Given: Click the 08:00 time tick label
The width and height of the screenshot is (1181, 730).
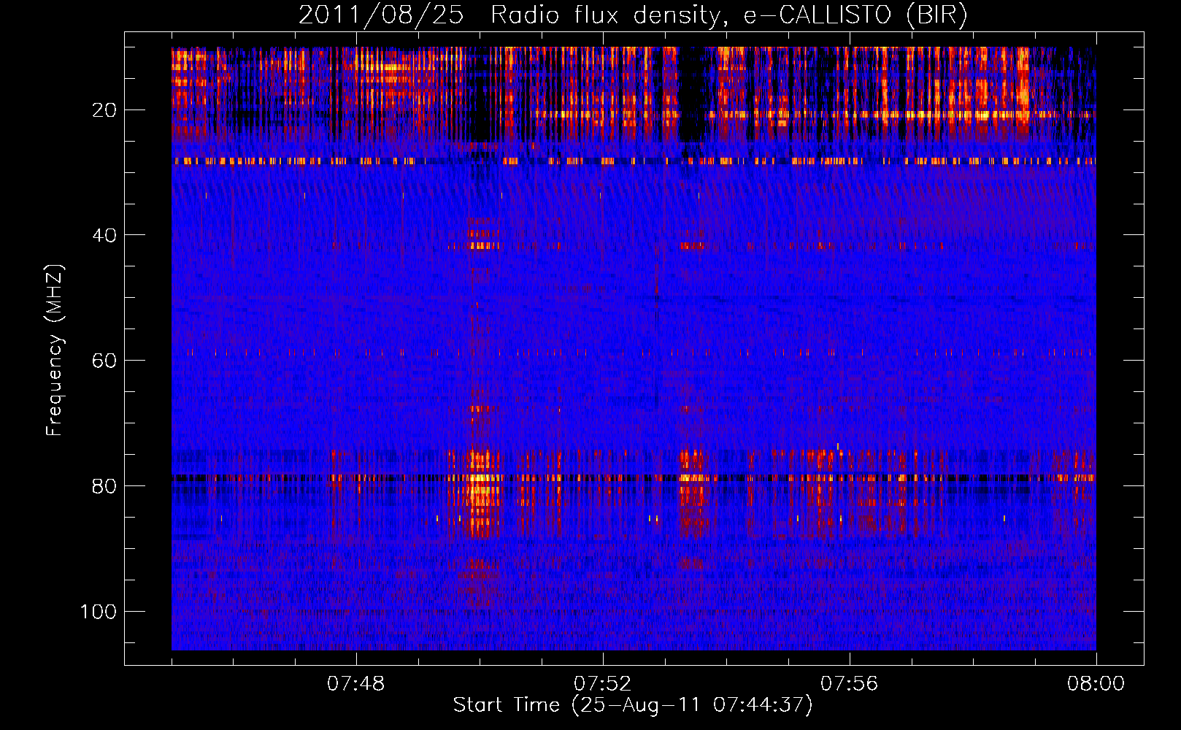Looking at the screenshot, I should coord(1096,684).
